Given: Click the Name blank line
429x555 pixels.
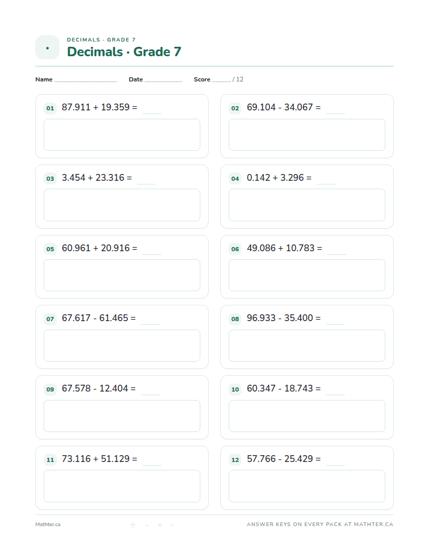Looking at the screenshot, I should tap(86, 80).
